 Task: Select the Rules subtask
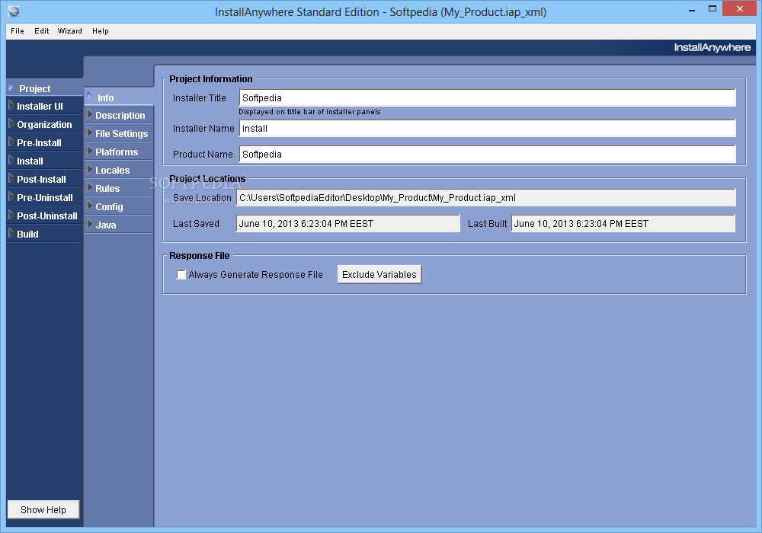(x=119, y=188)
